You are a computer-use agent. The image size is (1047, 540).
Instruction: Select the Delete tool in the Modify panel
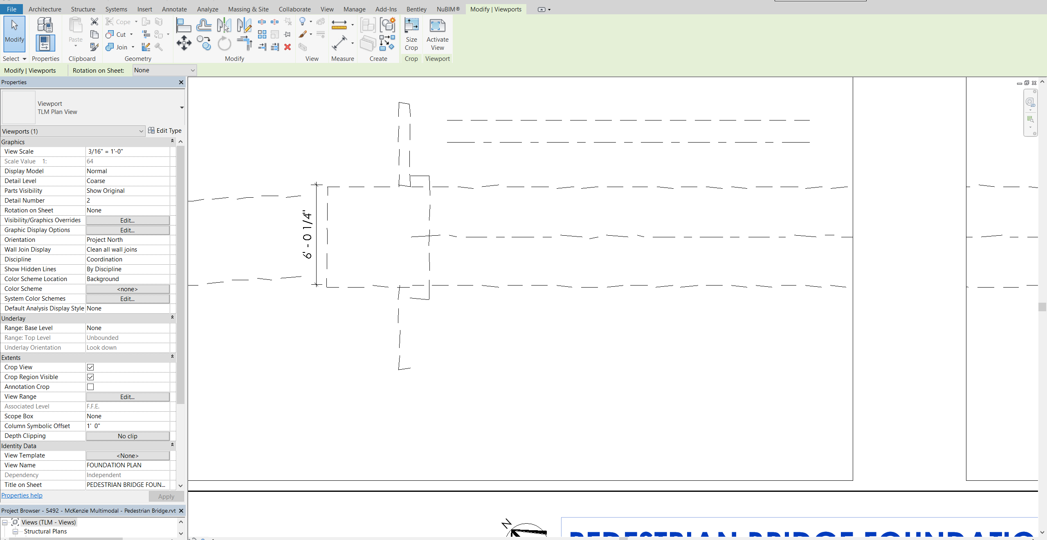(x=287, y=47)
